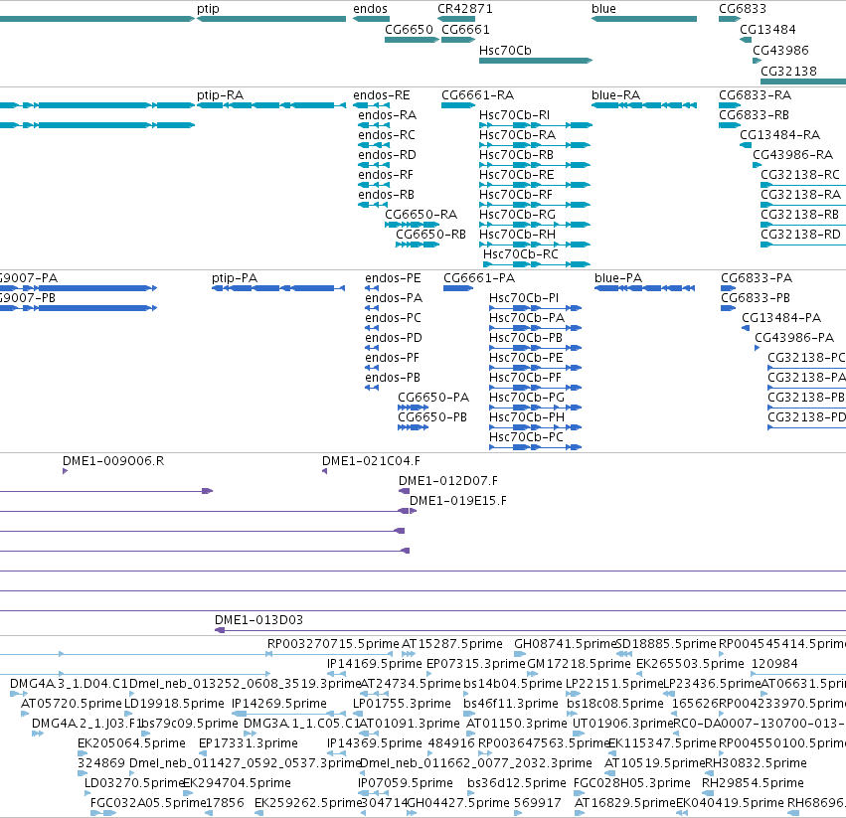This screenshot has width=846, height=818.
Task: Select the CG6661 gene label
Action: 465,29
